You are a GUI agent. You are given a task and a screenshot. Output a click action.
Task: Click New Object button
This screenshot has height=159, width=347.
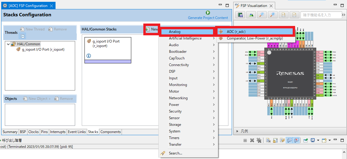pyautogui.click(x=37, y=99)
